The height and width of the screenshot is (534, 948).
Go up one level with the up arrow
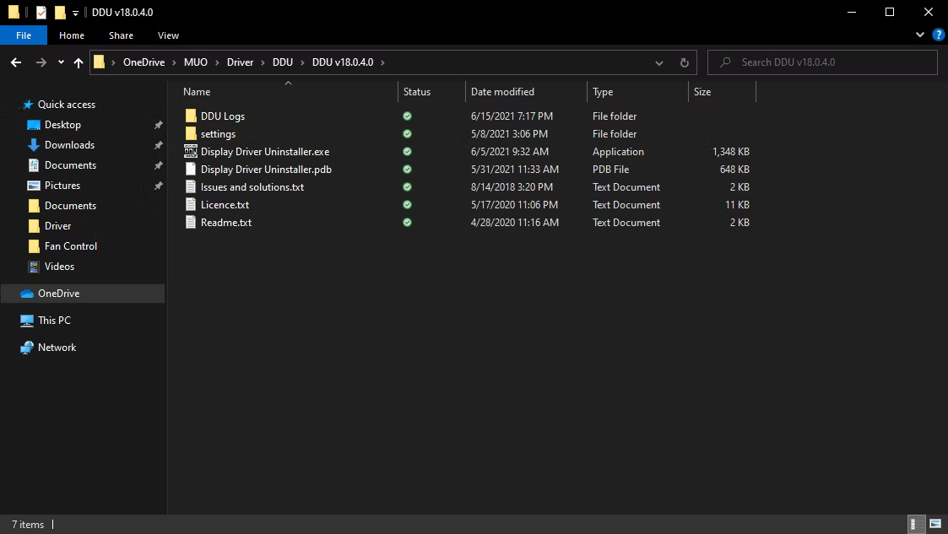[78, 62]
